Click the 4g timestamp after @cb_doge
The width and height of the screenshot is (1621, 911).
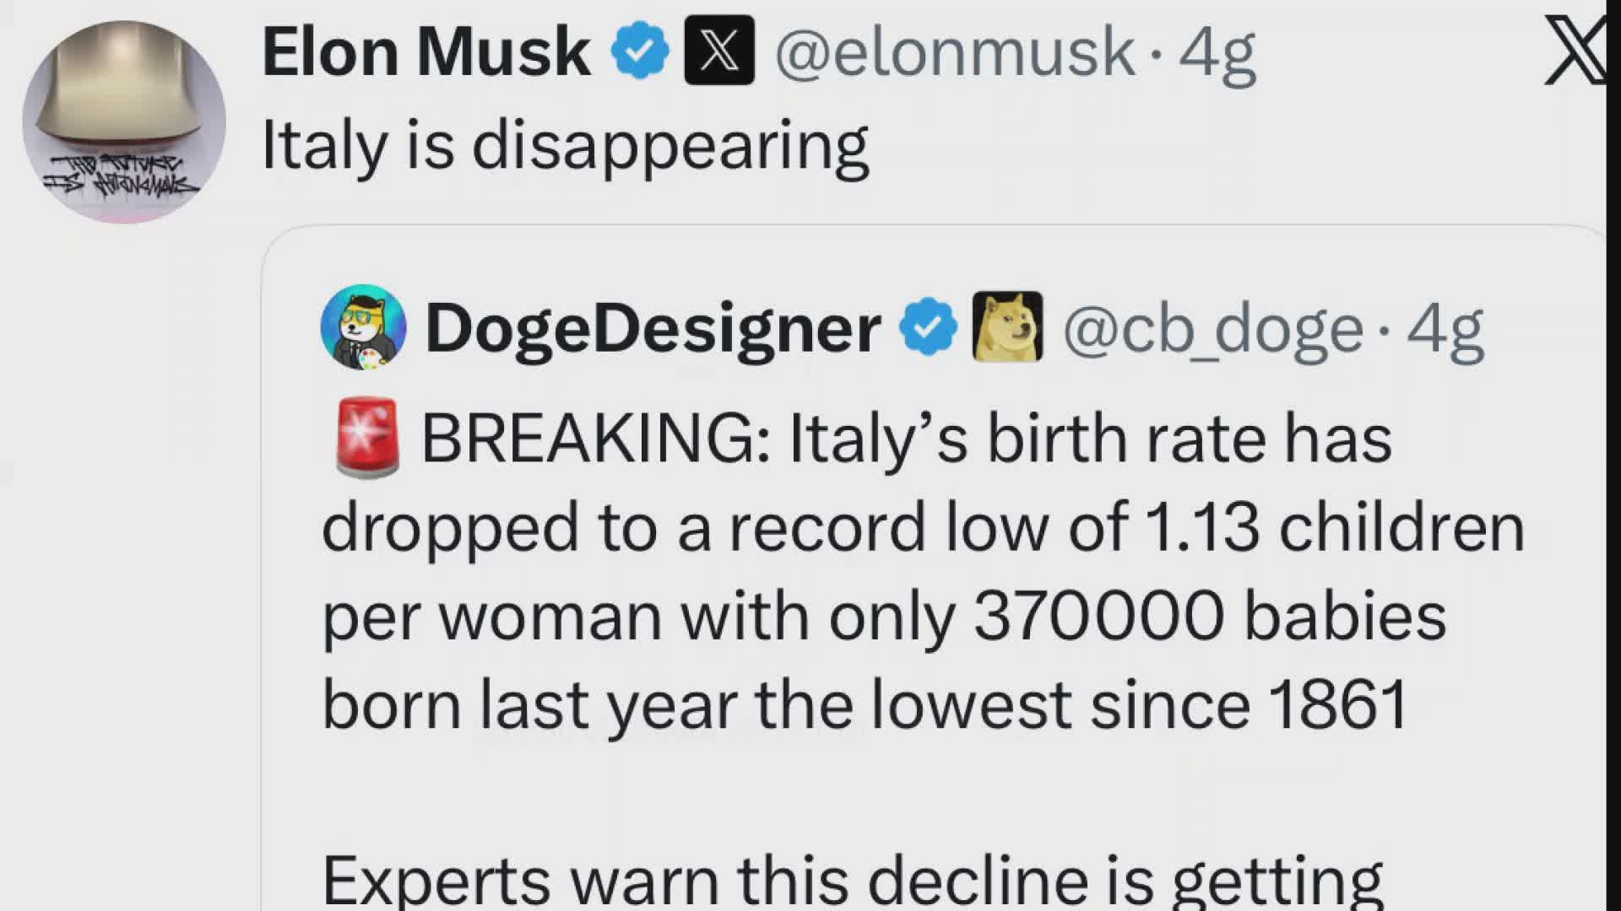pos(1445,329)
